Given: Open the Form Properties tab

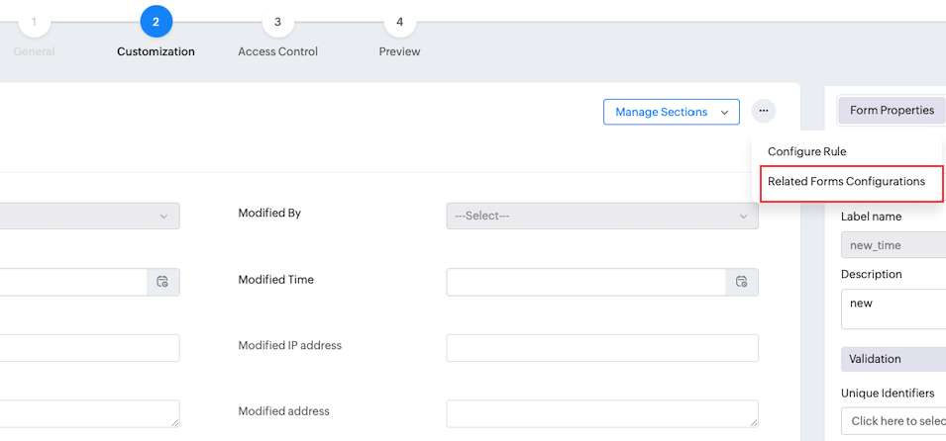Looking at the screenshot, I should coord(892,111).
